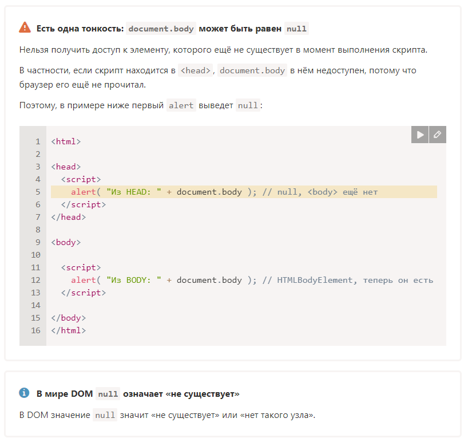This screenshot has height=442, width=468.
Task: Click the orange warning triangle icon
Action: coord(25,27)
